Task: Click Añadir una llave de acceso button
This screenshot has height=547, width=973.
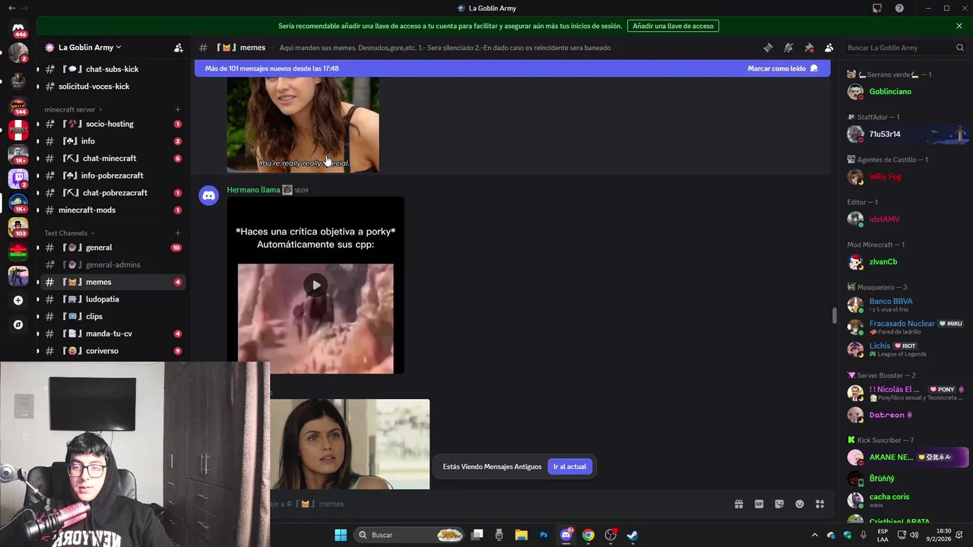Action: 673,26
